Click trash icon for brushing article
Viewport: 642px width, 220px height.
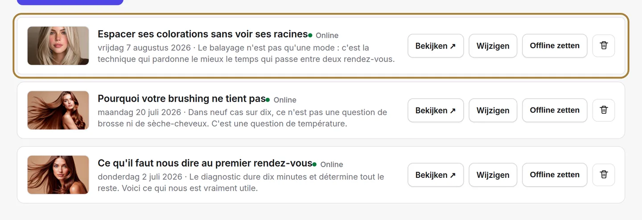pyautogui.click(x=604, y=110)
